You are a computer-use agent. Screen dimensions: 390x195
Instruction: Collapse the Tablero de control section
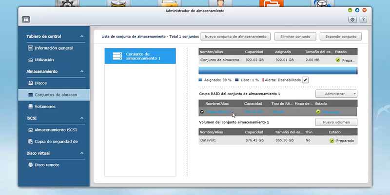82,36
